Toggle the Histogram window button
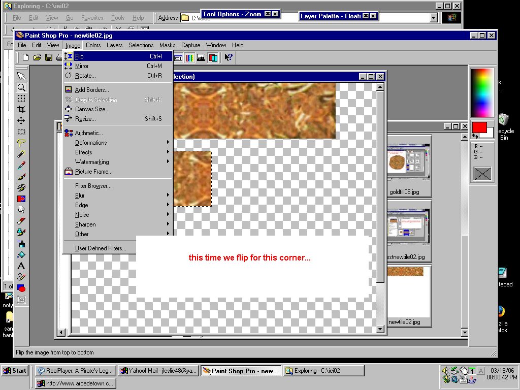This screenshot has width=520, height=390. [201, 58]
